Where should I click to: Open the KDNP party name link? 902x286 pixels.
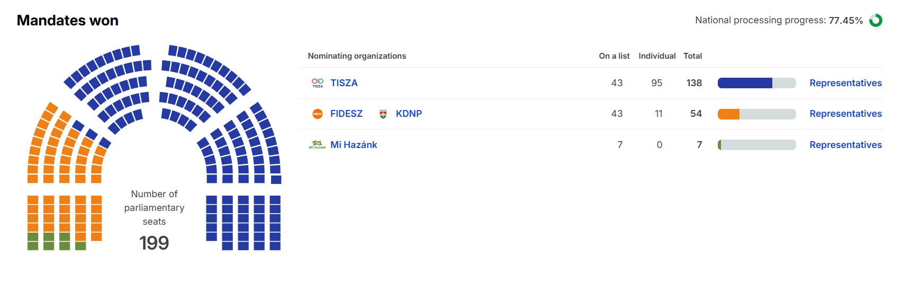tap(409, 114)
